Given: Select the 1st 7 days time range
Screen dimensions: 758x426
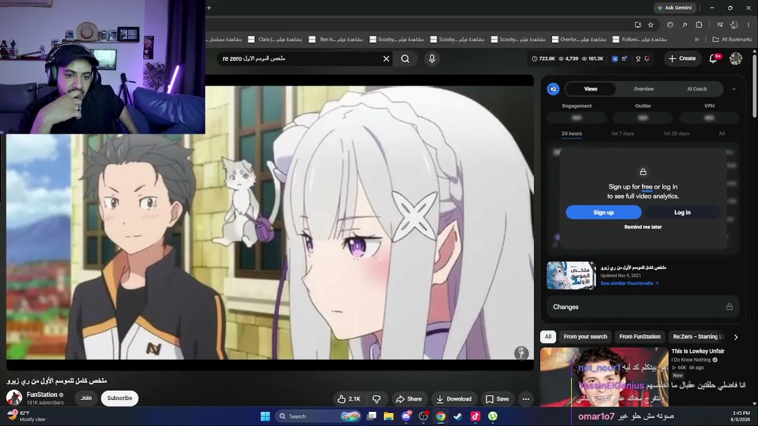Looking at the screenshot, I should click(x=622, y=134).
